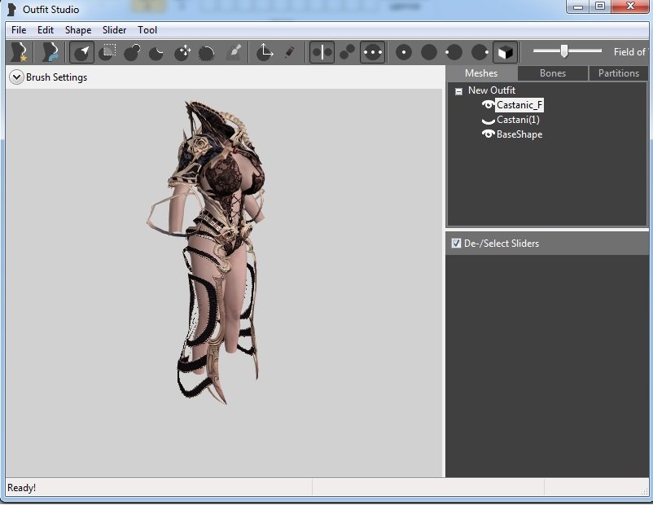
Task: Choose the Move brush with four arrows
Action: pos(182,53)
